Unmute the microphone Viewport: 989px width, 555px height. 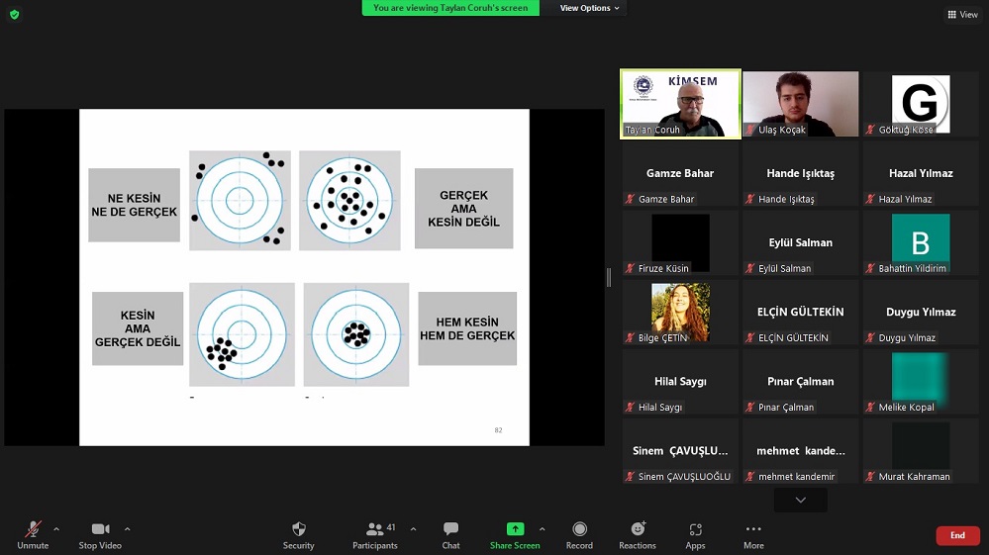click(x=33, y=529)
